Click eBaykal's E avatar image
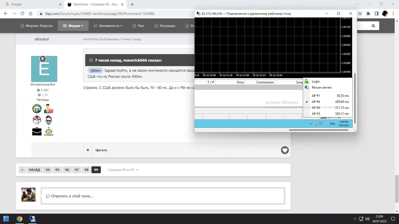 point(44,69)
